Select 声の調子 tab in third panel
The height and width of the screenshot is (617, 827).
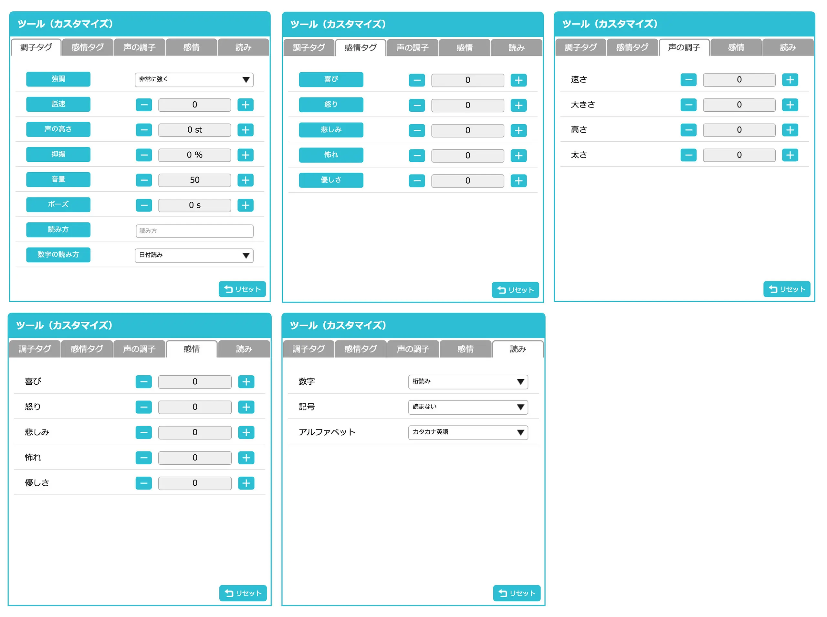tap(684, 47)
